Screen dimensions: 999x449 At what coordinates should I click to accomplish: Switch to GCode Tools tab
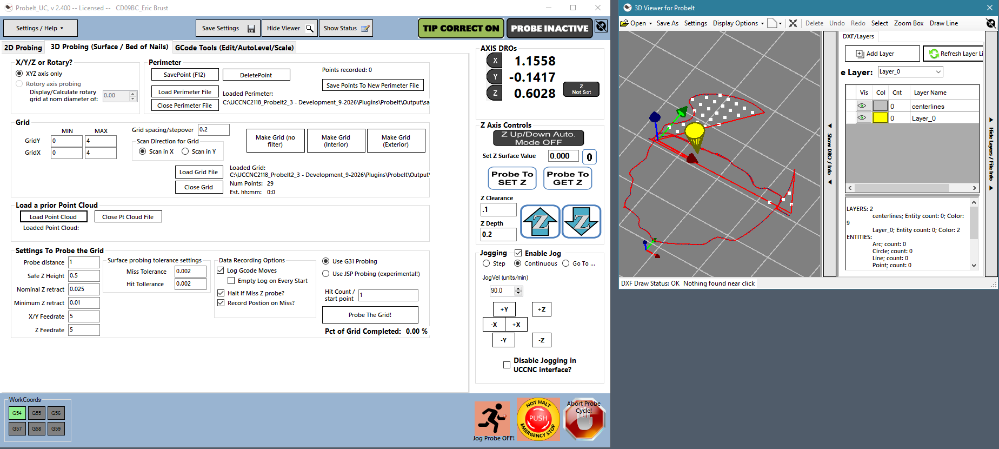tap(235, 48)
